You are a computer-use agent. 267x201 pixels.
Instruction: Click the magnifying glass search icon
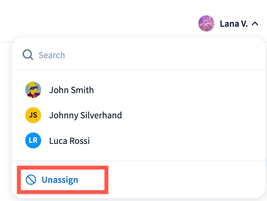coord(28,55)
